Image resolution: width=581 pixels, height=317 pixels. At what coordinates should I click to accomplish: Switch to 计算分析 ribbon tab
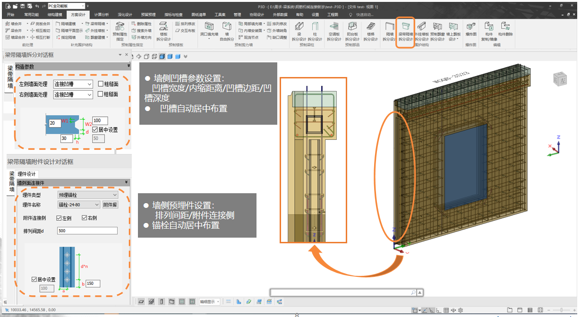[x=101, y=15]
